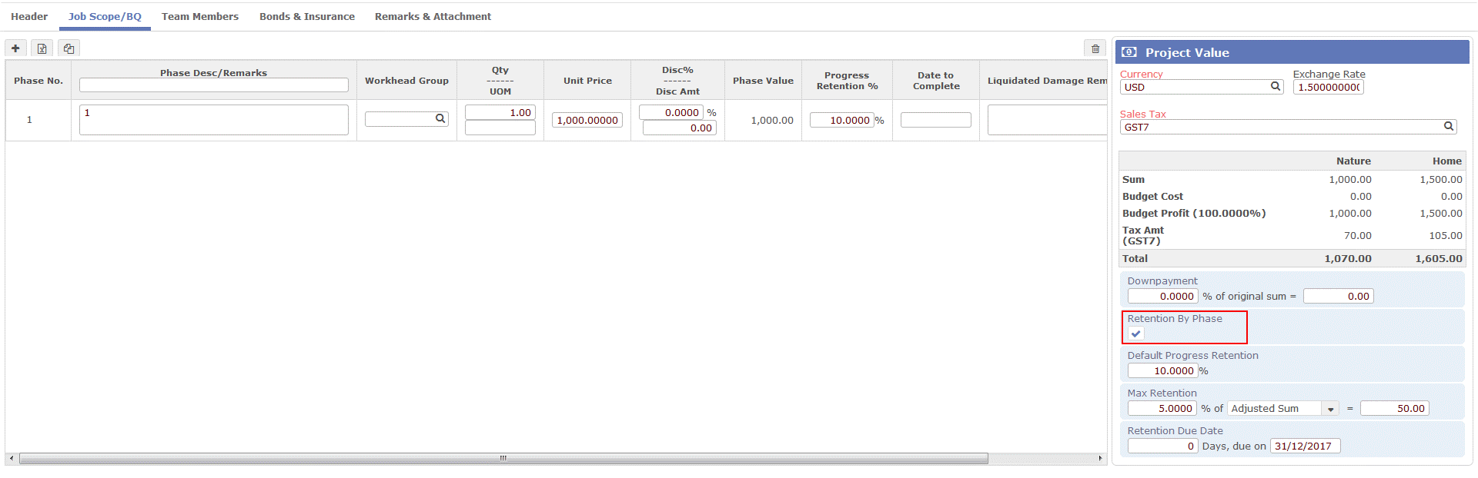The width and height of the screenshot is (1478, 478).
Task: Click the plus icon to add a phase
Action: (x=15, y=48)
